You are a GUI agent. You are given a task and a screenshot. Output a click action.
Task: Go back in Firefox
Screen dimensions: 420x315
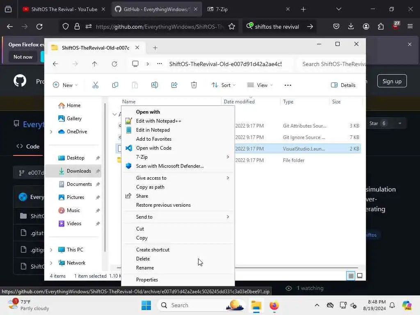click(x=10, y=27)
